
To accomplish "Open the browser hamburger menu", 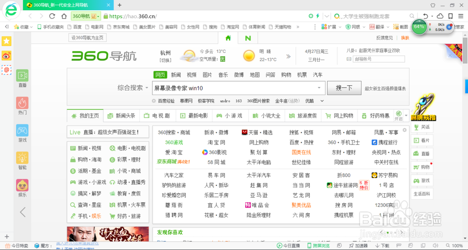I will pyautogui.click(x=460, y=16).
